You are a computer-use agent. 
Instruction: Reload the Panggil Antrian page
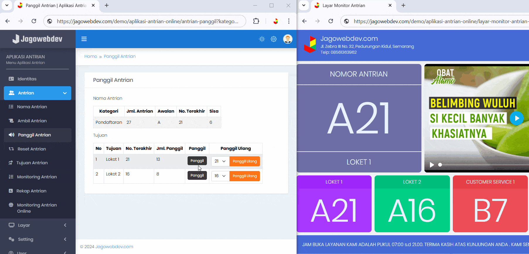tap(34, 21)
